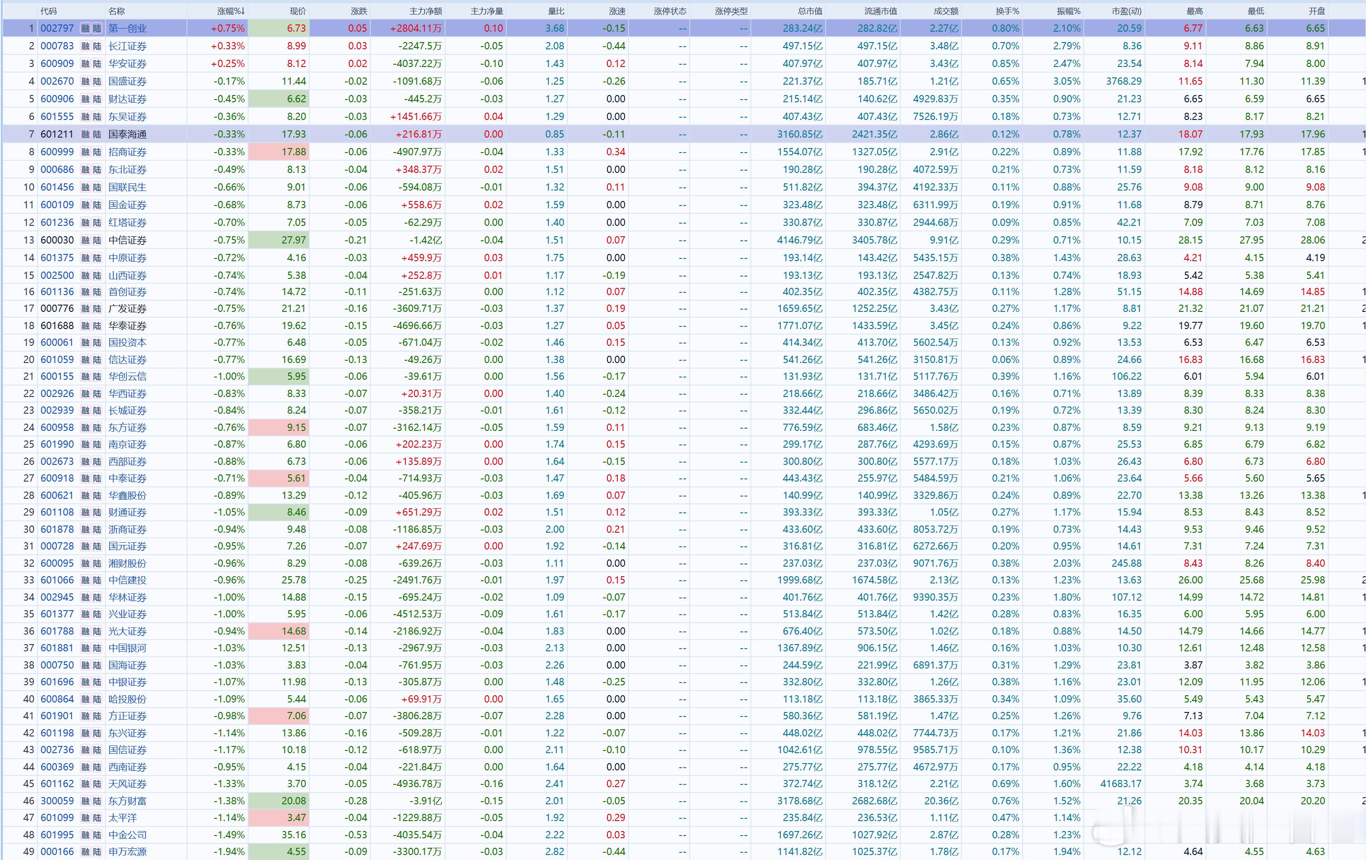Click the 融 marker of 国投资本

click(85, 343)
